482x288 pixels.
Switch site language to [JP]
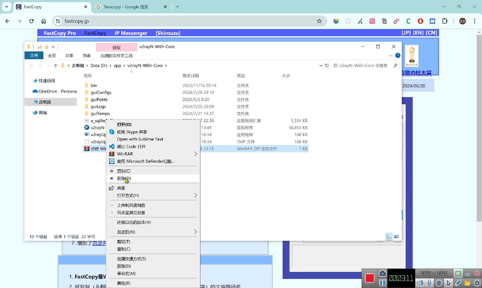pos(406,33)
